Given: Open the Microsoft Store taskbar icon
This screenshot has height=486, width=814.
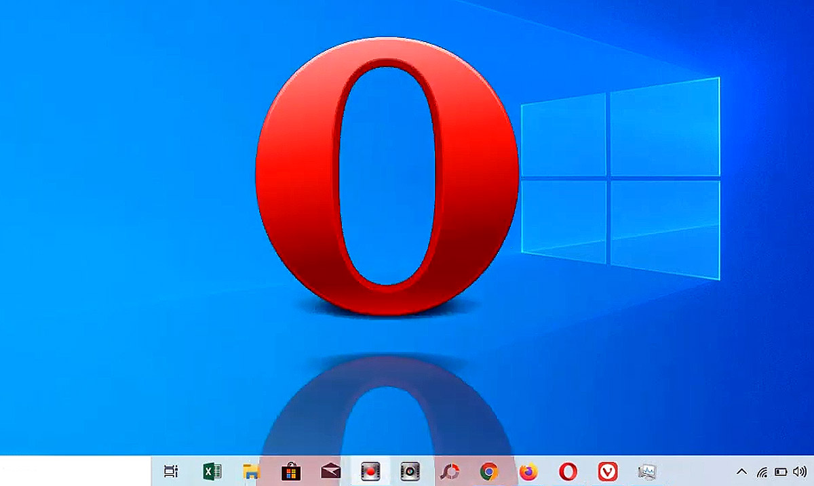Looking at the screenshot, I should (x=291, y=471).
